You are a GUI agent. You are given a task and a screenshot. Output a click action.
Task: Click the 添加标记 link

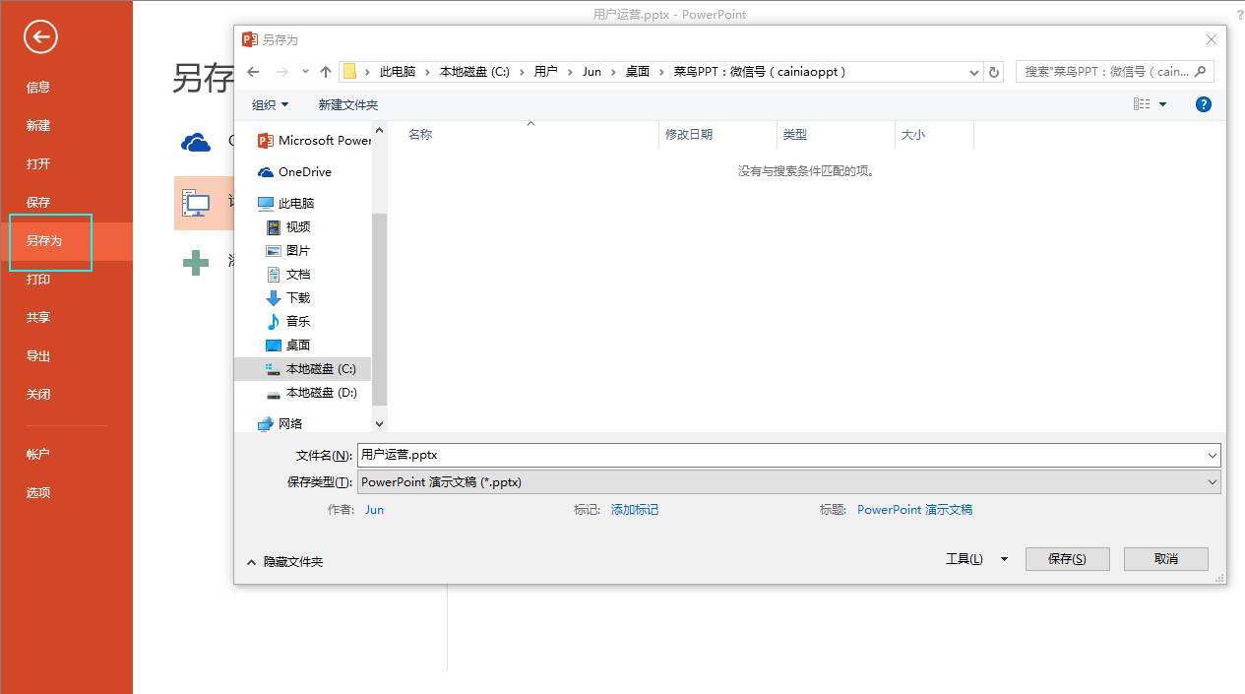pyautogui.click(x=634, y=509)
